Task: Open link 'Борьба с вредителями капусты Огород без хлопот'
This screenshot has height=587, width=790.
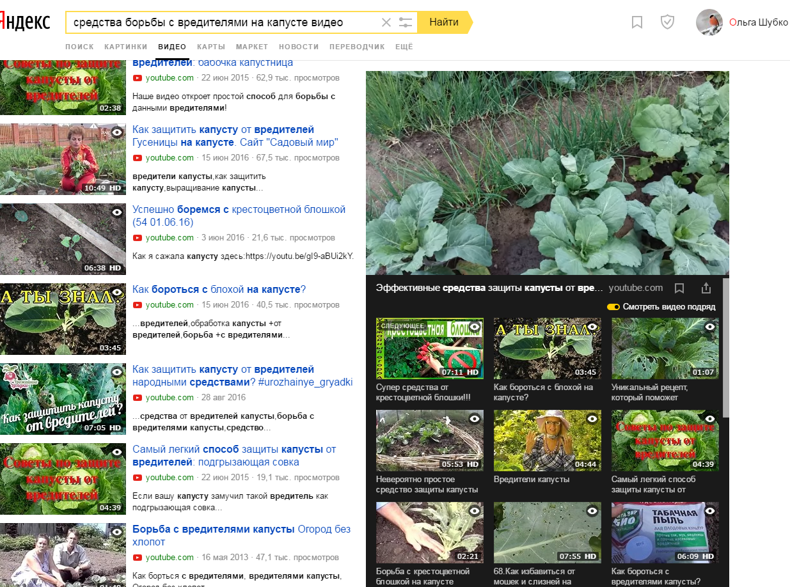Action: [242, 535]
